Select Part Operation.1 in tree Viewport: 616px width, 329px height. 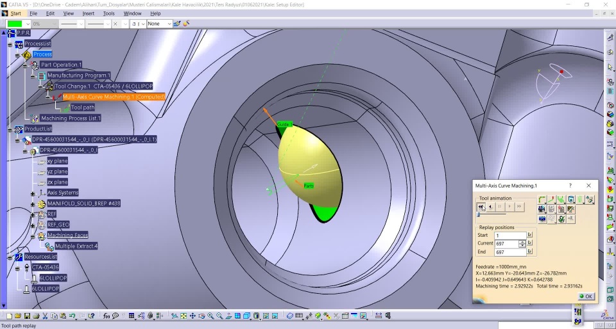tap(61, 65)
